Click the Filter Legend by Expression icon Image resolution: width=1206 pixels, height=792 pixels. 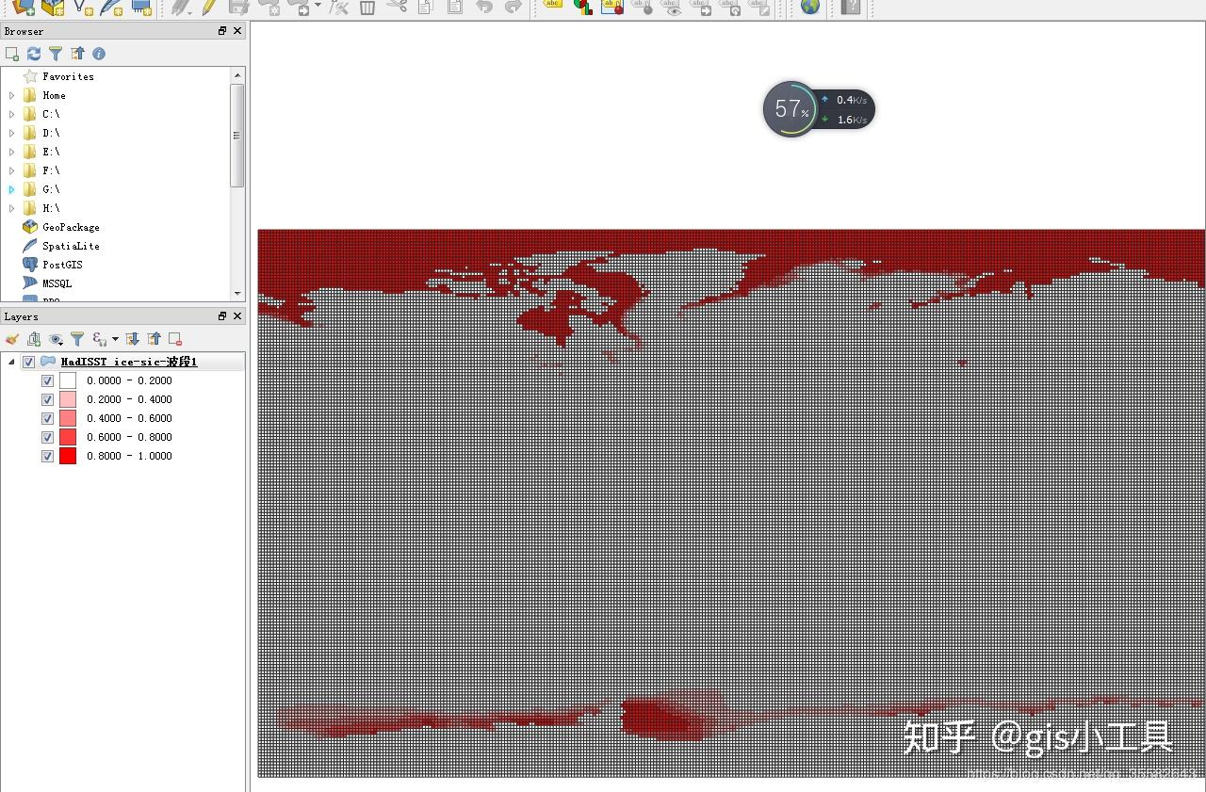pos(100,339)
